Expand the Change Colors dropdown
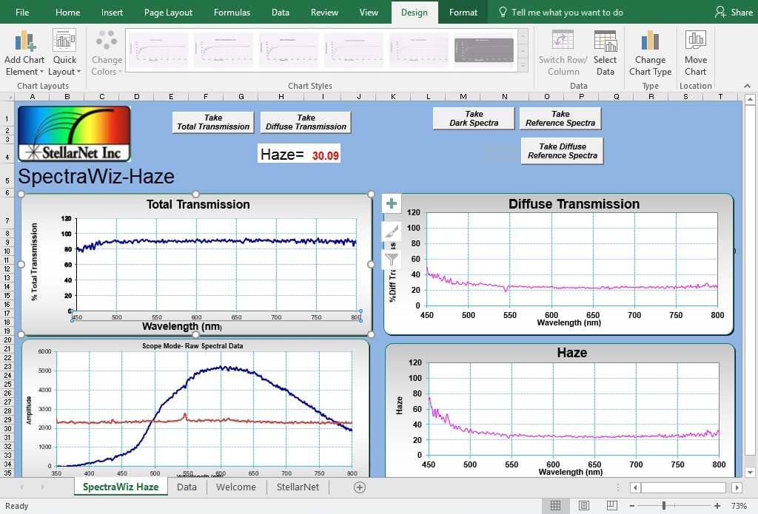The width and height of the screenshot is (758, 514). [x=107, y=53]
